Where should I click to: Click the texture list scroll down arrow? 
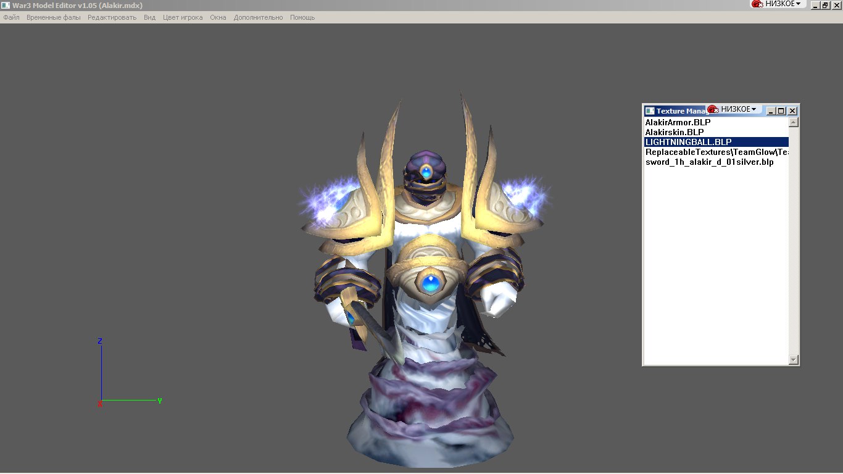click(794, 360)
